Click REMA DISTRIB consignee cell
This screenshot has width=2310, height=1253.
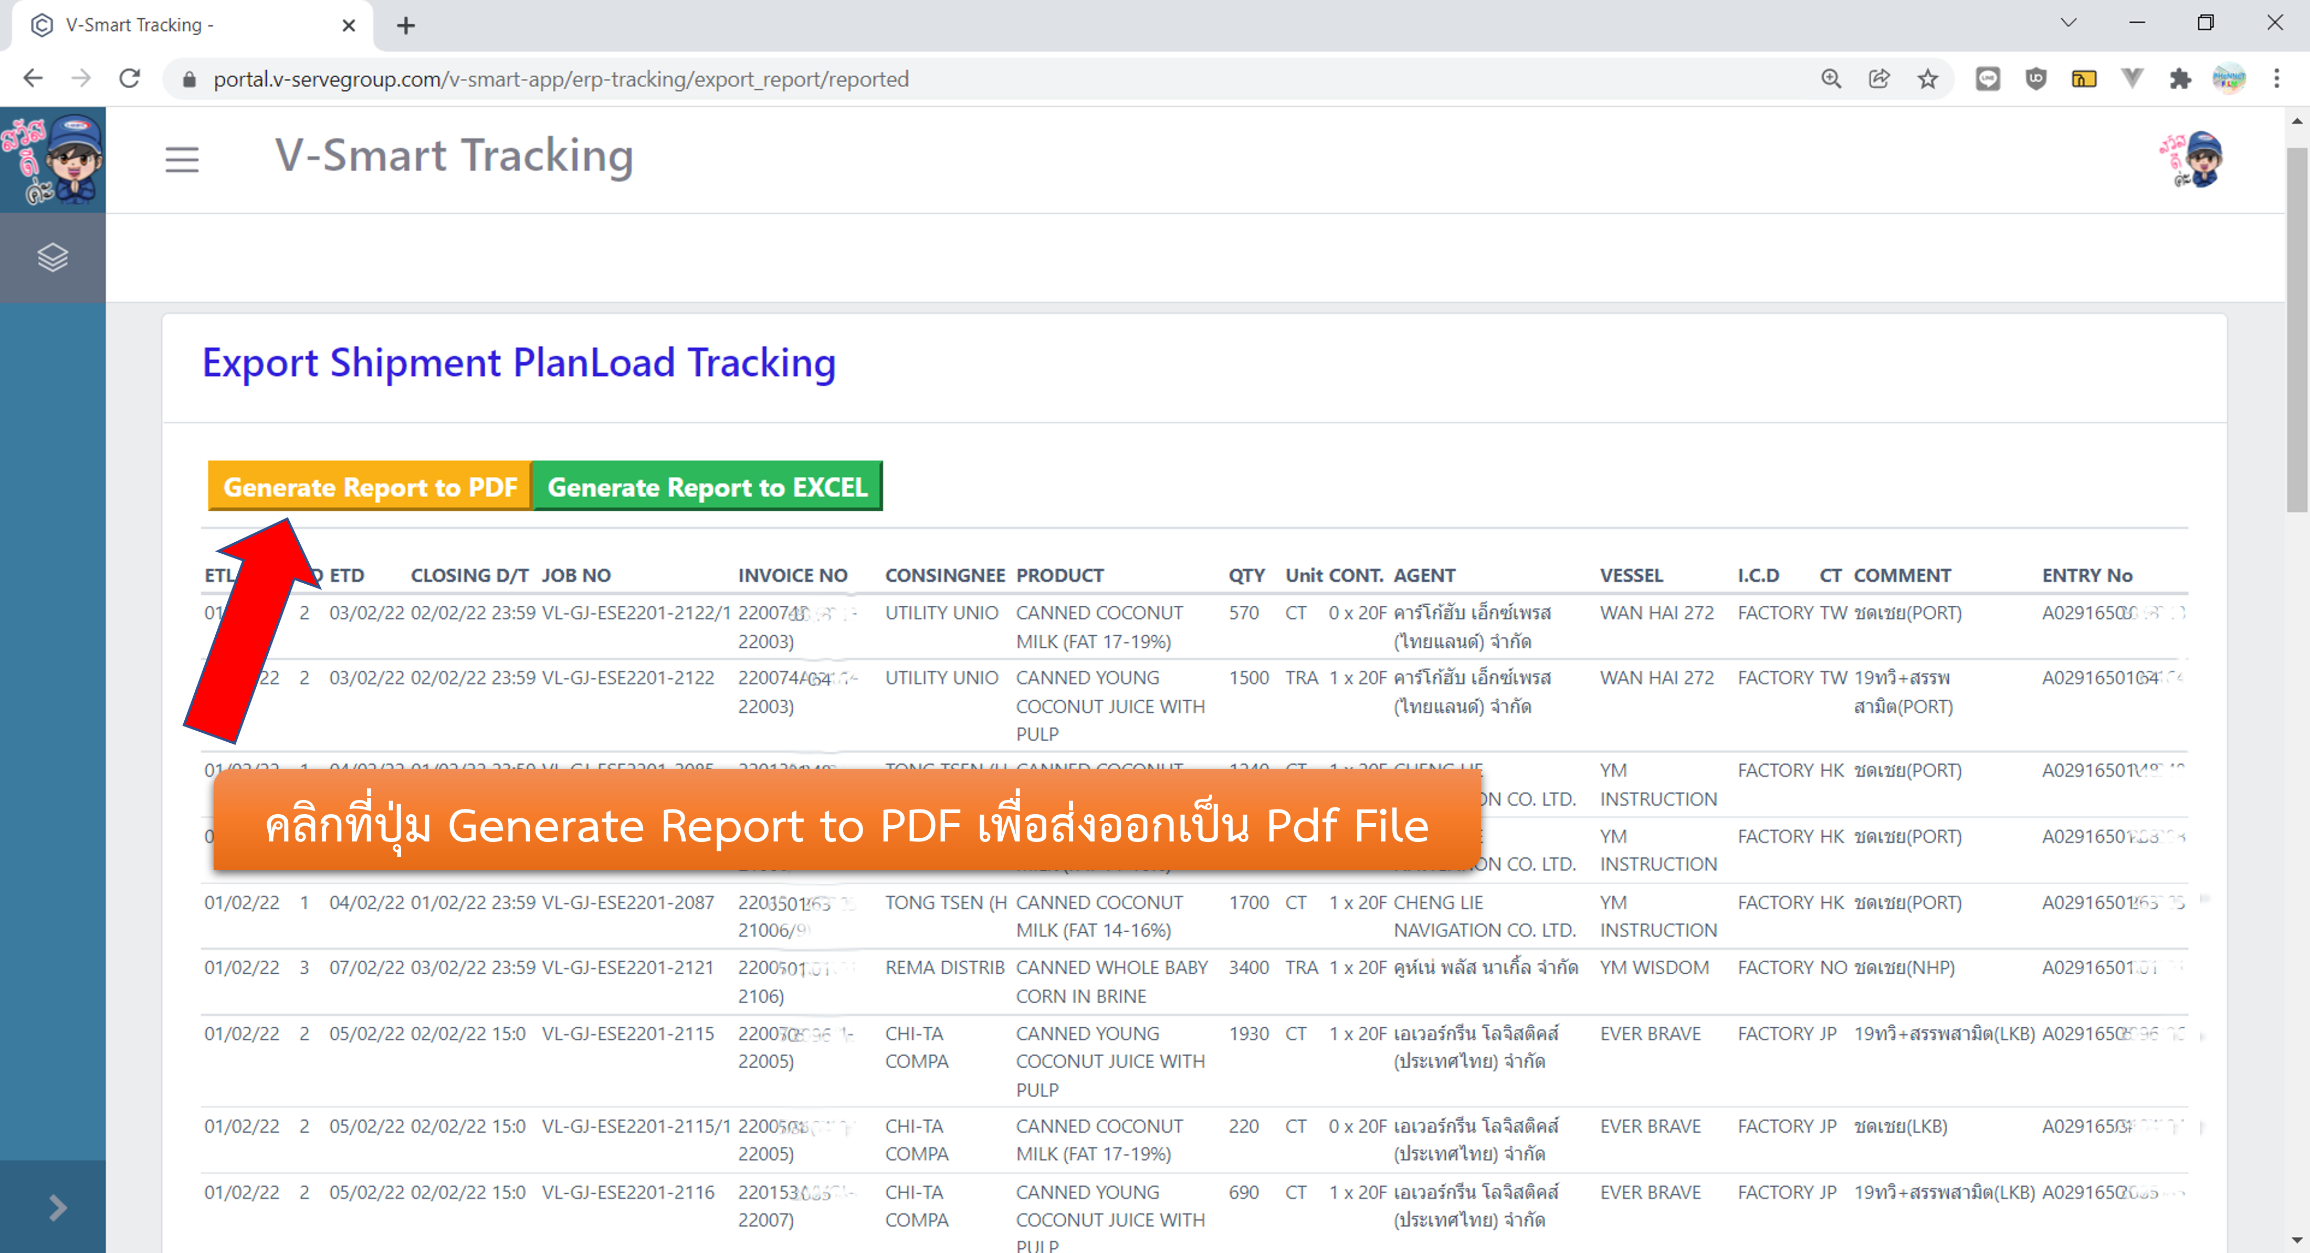pyautogui.click(x=945, y=968)
